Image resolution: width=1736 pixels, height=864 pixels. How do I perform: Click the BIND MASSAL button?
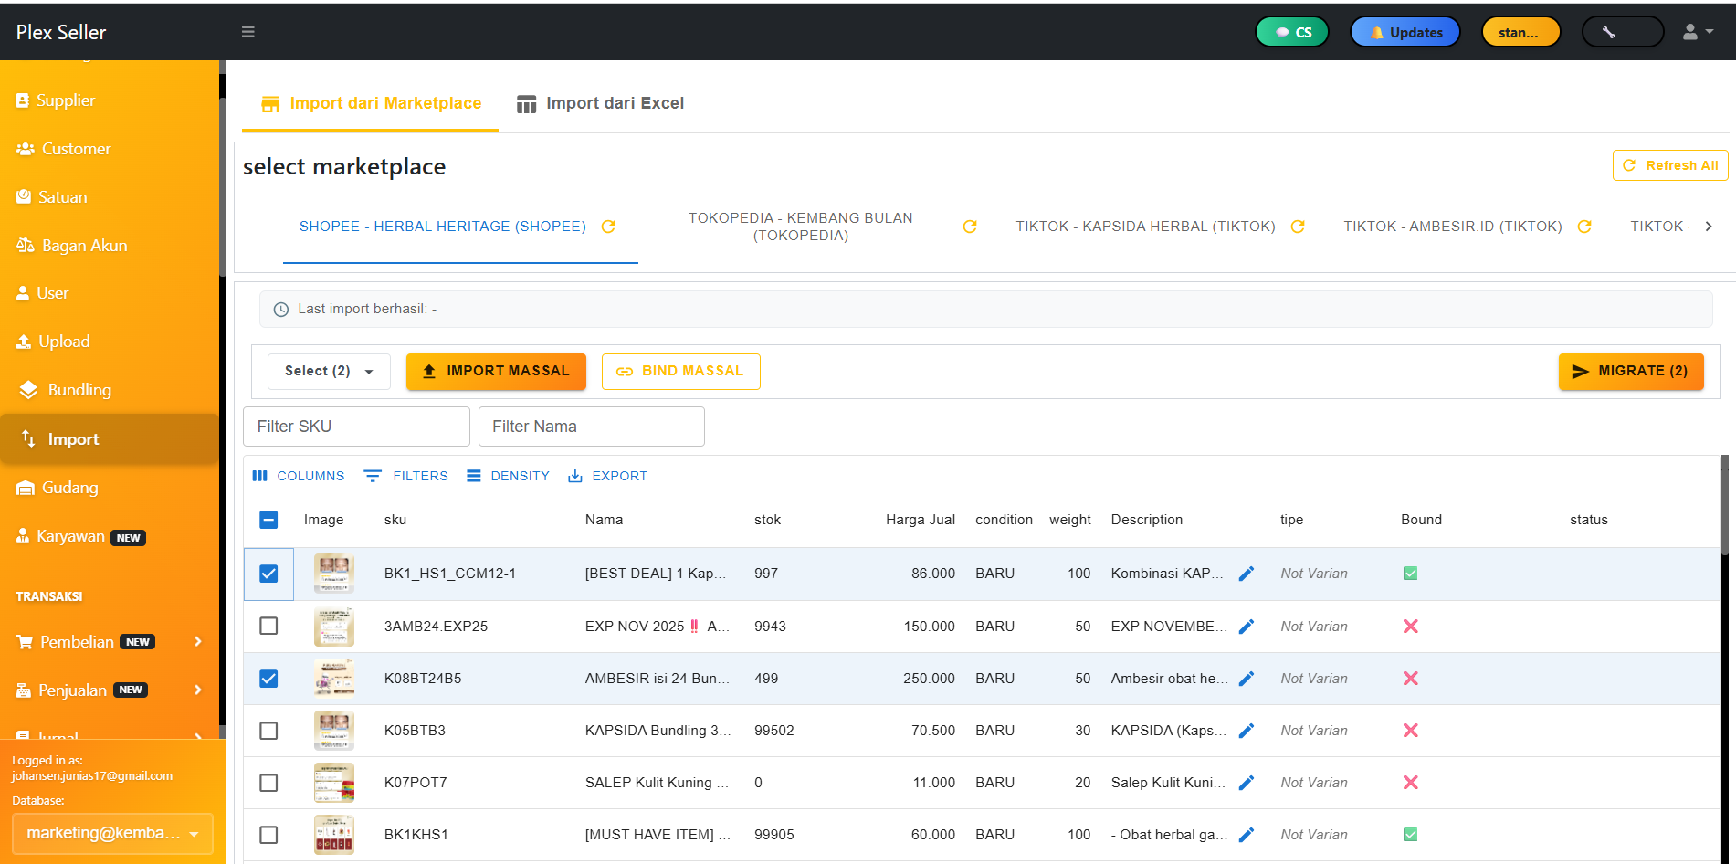coord(680,371)
